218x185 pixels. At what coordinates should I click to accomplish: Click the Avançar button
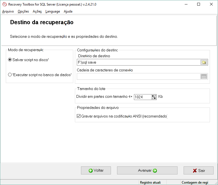147,170
